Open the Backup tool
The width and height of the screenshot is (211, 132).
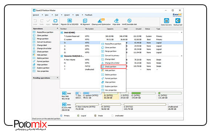tap(178, 22)
